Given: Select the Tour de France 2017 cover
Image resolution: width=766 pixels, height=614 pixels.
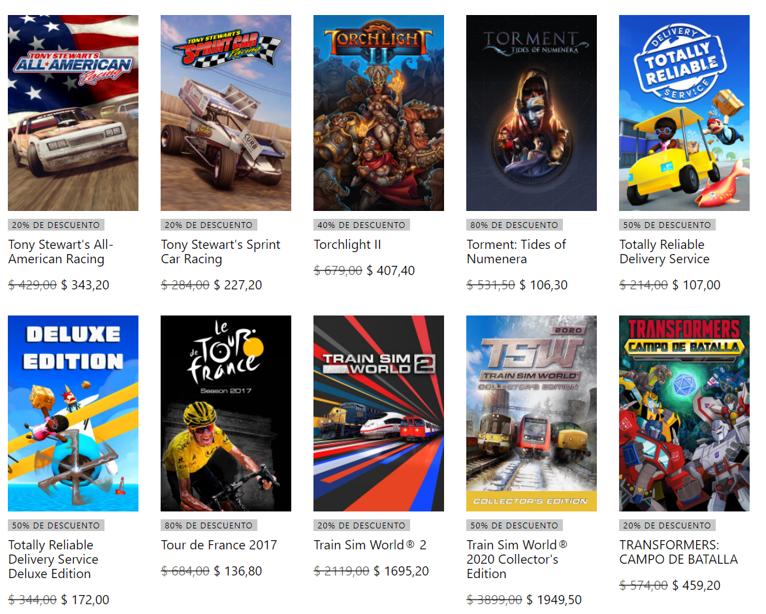Looking at the screenshot, I should [x=226, y=413].
